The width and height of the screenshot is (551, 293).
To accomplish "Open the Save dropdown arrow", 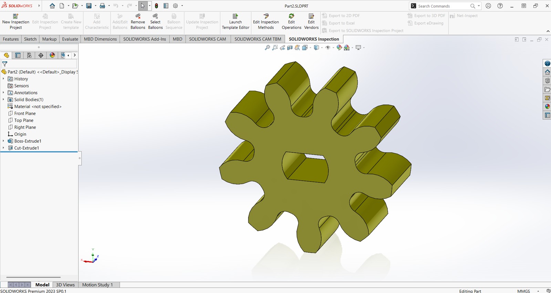I will tap(95, 6).
